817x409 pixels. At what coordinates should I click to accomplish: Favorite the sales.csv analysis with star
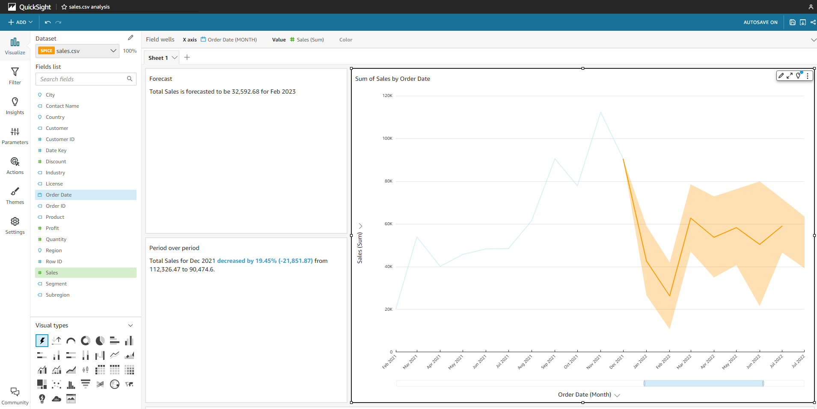tap(64, 7)
